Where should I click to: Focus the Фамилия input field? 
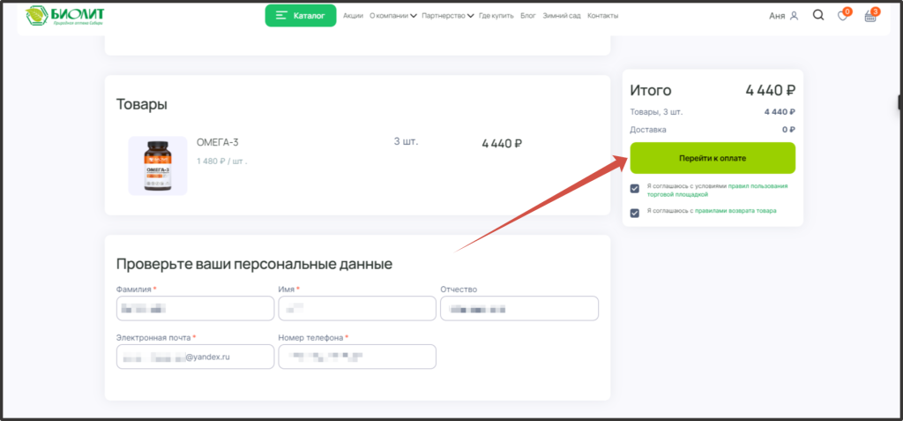[195, 309]
